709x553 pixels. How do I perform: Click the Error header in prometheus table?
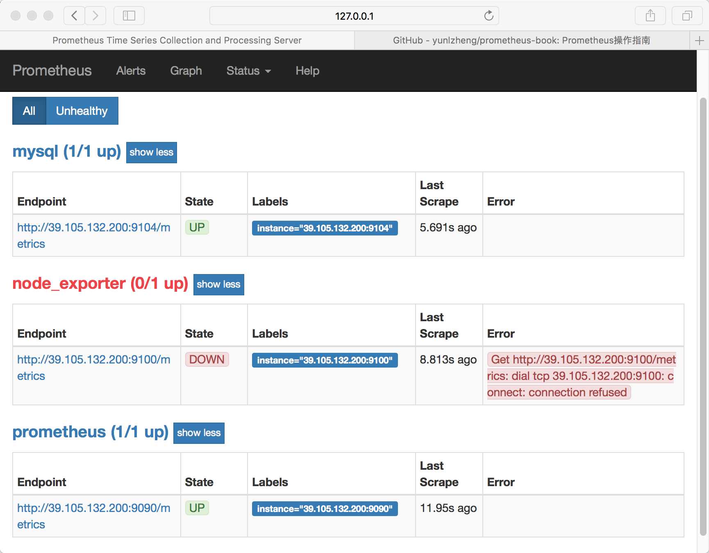(x=501, y=482)
